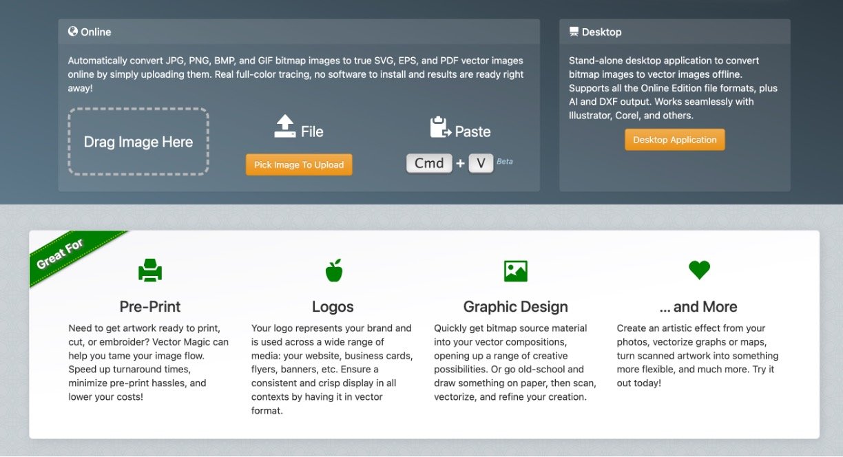Select the Pre-Print heading
This screenshot has height=457, width=843.
pos(150,307)
